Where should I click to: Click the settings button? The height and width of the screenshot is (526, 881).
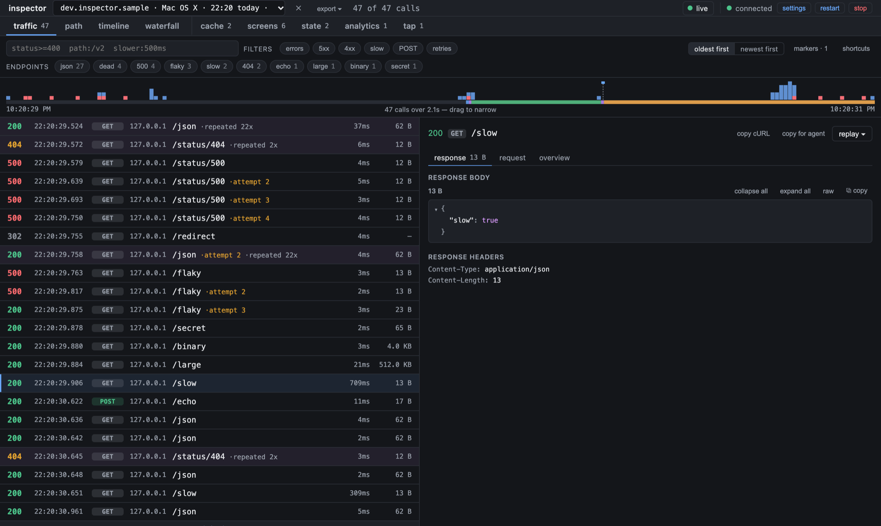794,8
